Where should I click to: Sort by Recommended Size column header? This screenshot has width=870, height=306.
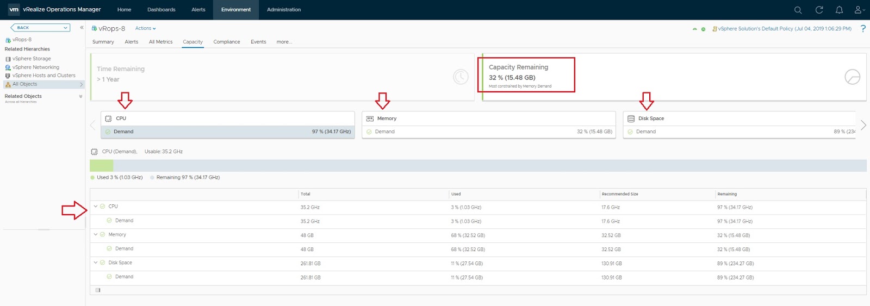(620, 194)
